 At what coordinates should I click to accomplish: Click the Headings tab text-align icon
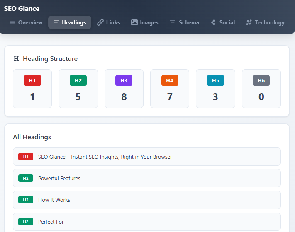[56, 22]
